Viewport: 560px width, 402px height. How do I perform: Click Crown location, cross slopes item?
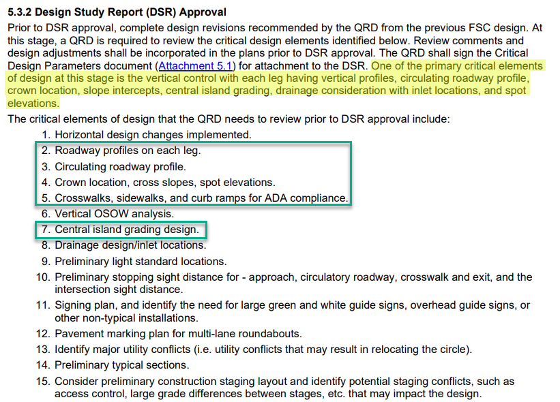point(164,182)
